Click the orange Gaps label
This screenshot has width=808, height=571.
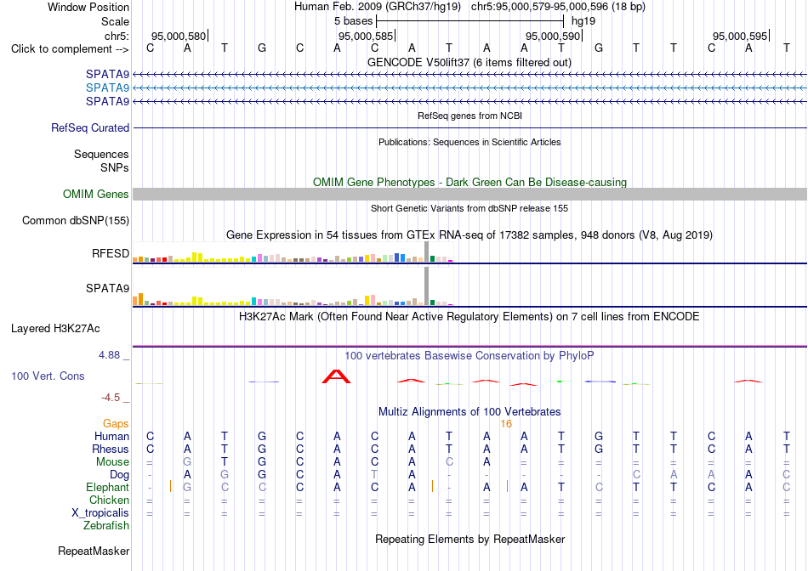coord(116,423)
